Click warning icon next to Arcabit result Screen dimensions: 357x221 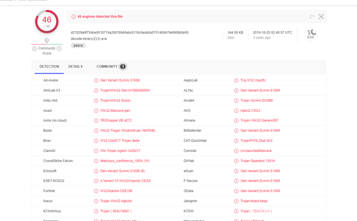point(236,100)
